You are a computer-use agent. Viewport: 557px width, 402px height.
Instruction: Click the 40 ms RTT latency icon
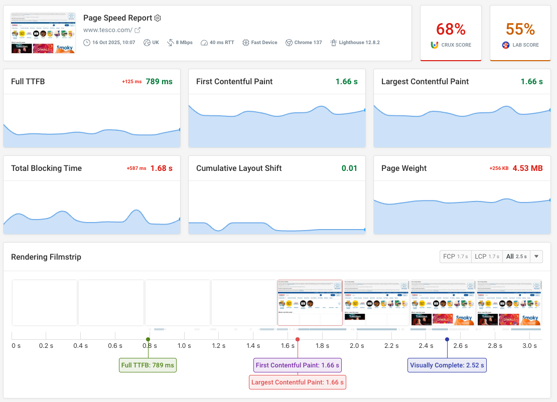pos(204,43)
